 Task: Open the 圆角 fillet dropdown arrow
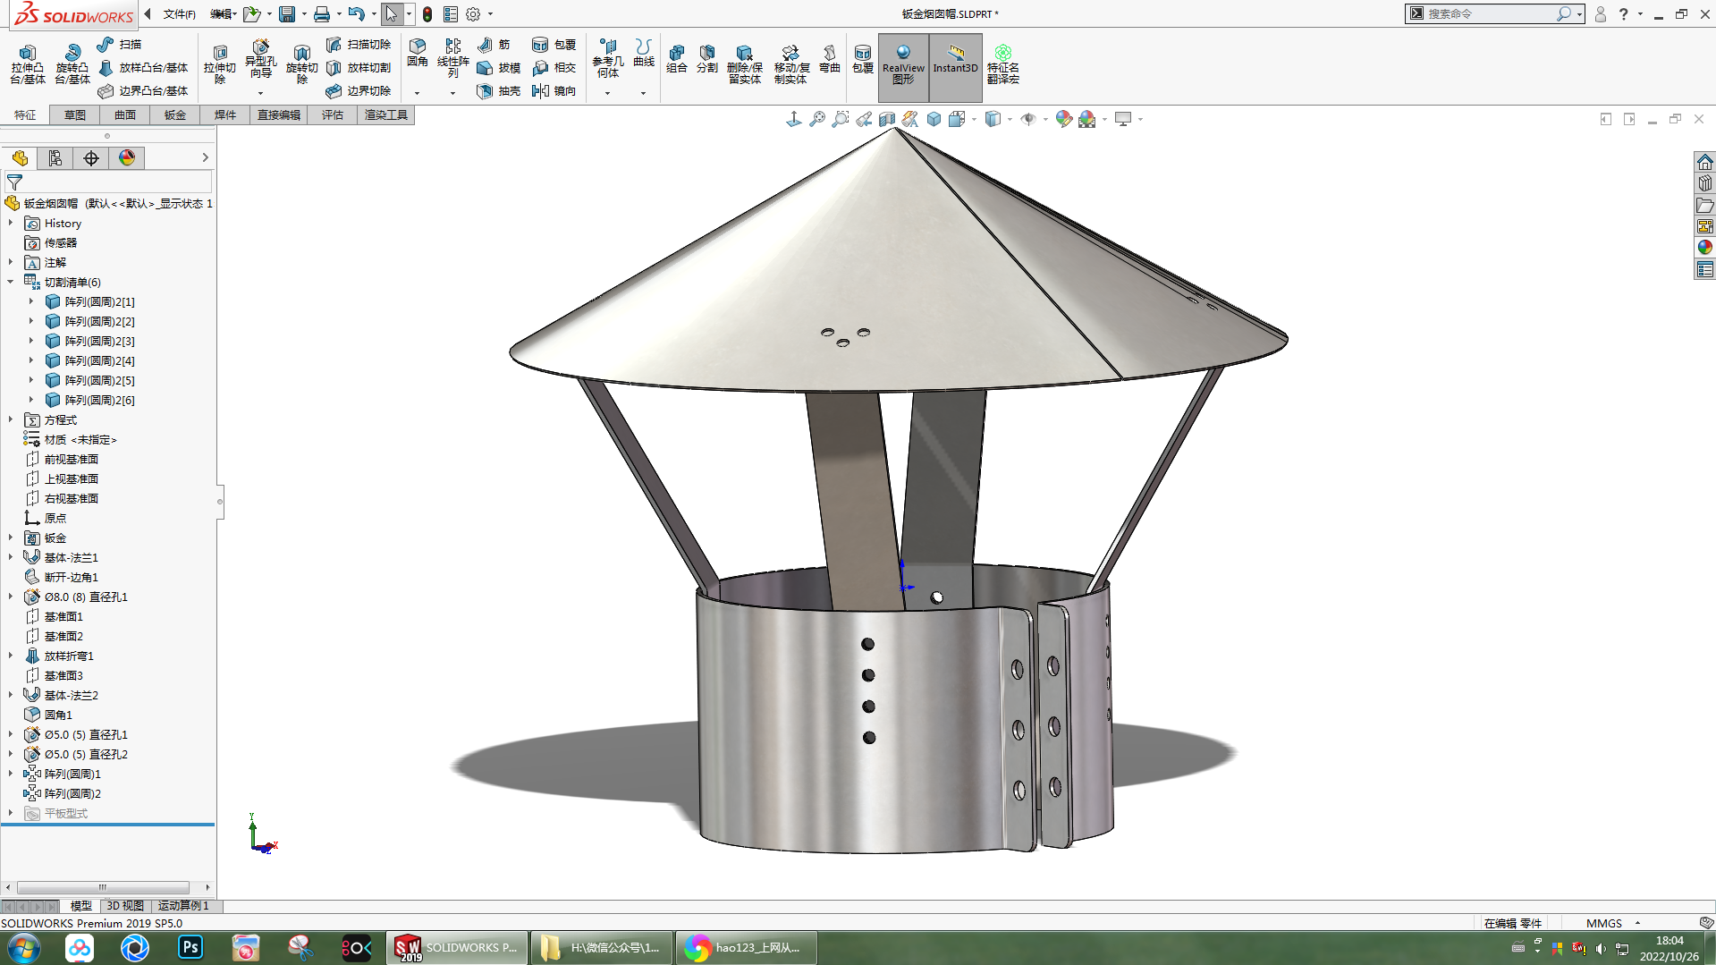[417, 93]
